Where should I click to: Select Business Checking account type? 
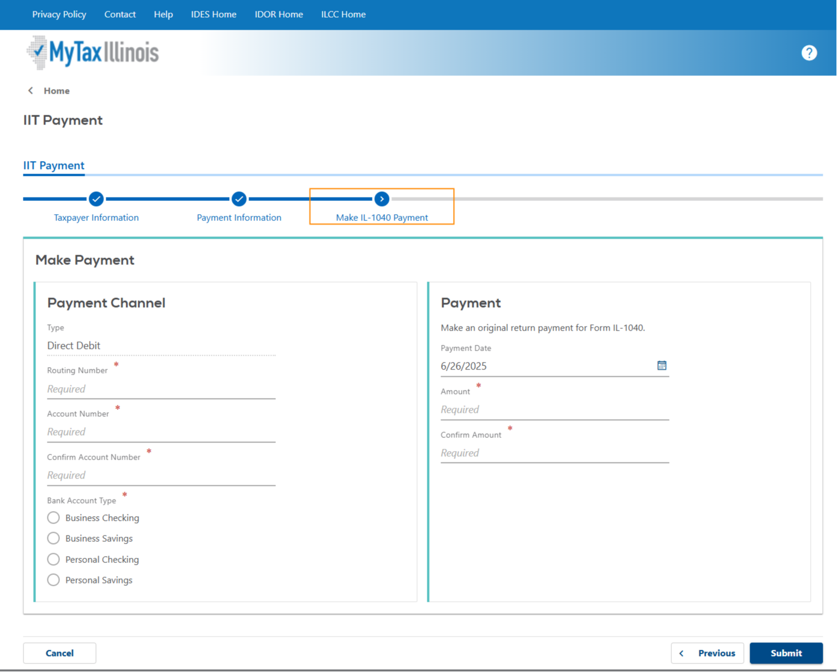coord(54,518)
